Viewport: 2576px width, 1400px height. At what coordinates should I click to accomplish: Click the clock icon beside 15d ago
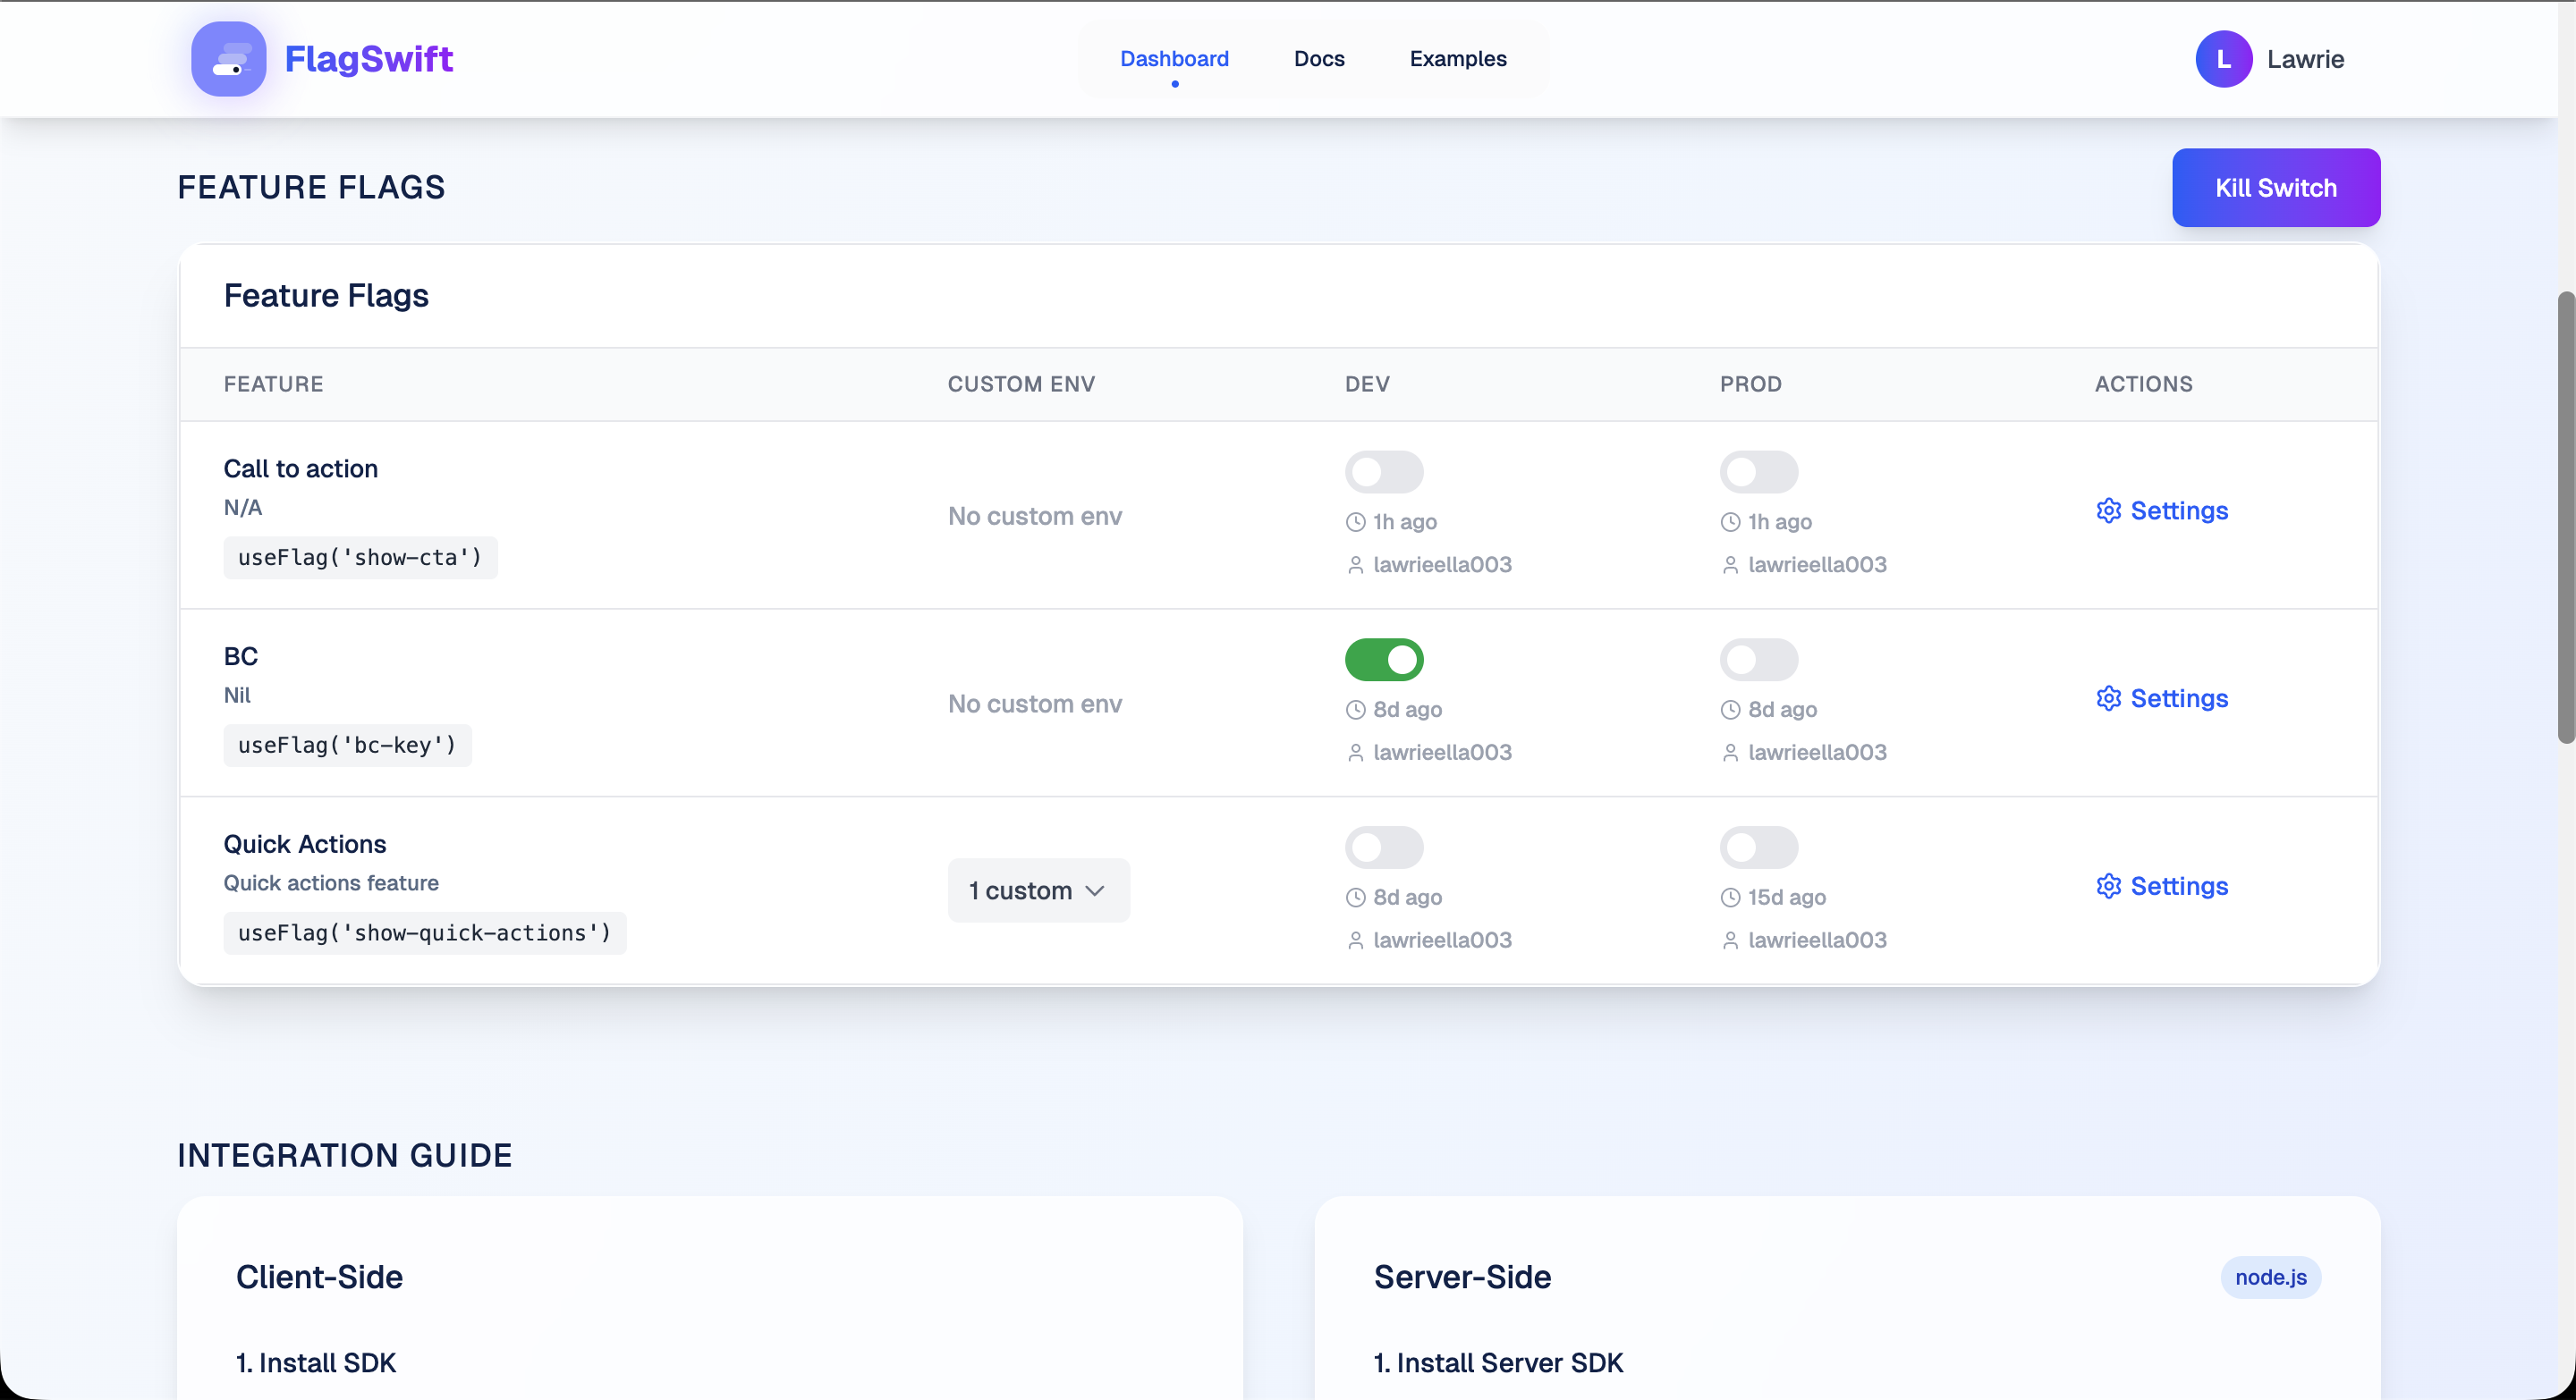click(x=1730, y=898)
